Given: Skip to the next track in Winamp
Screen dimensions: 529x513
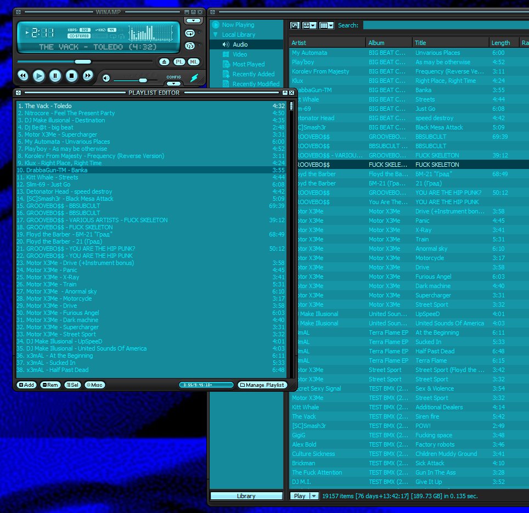Looking at the screenshot, I should (87, 76).
